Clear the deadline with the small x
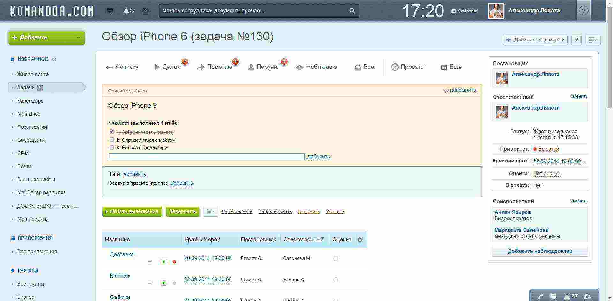This screenshot has width=613, height=301. (x=585, y=162)
